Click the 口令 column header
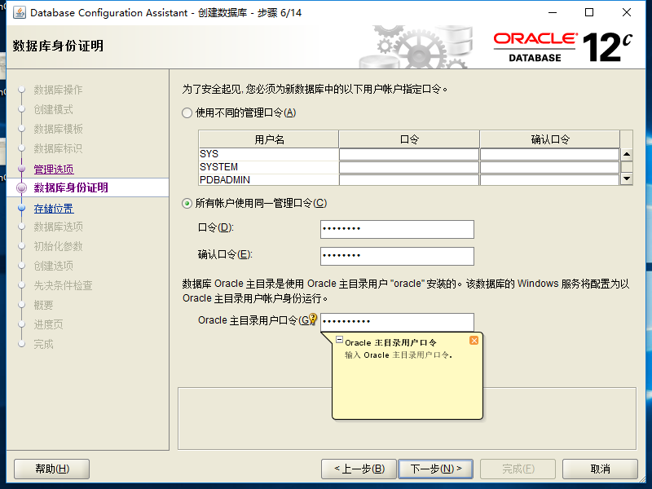Image resolution: width=652 pixels, height=489 pixels. point(409,139)
